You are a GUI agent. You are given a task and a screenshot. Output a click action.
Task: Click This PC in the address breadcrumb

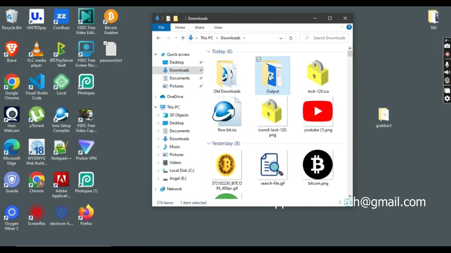(206, 38)
